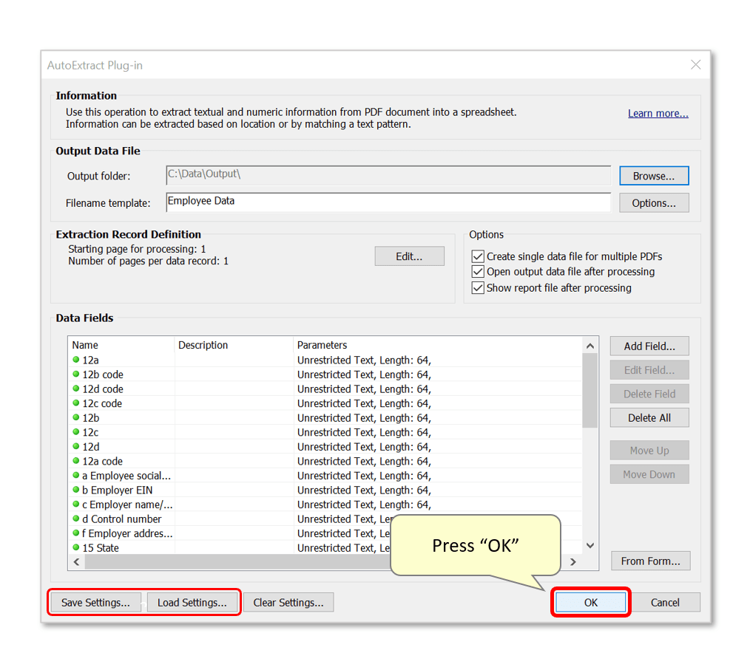Browse for an output folder

pos(653,175)
